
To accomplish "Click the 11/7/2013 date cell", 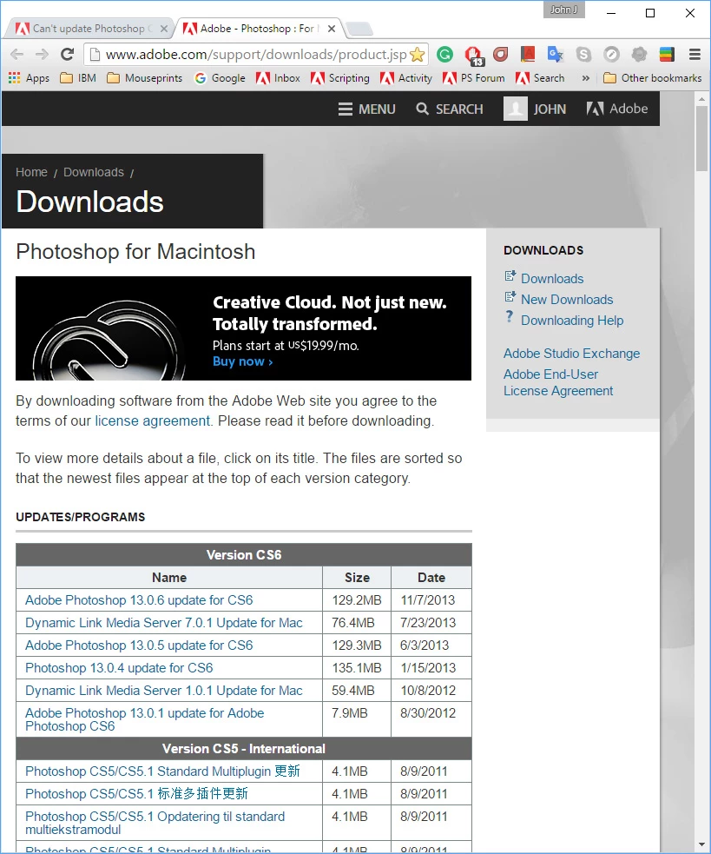I will 431,600.
